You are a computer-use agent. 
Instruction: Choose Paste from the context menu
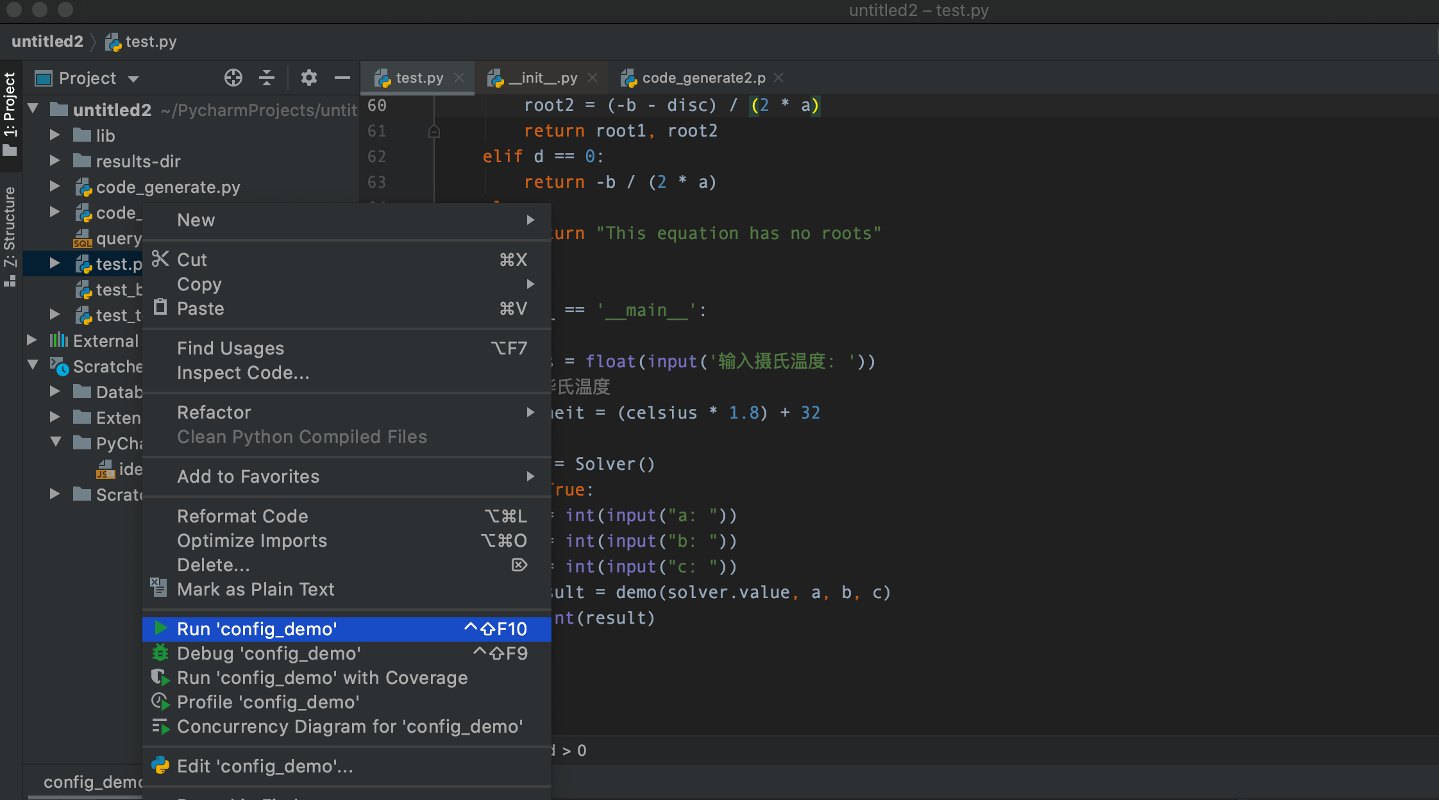(347, 308)
